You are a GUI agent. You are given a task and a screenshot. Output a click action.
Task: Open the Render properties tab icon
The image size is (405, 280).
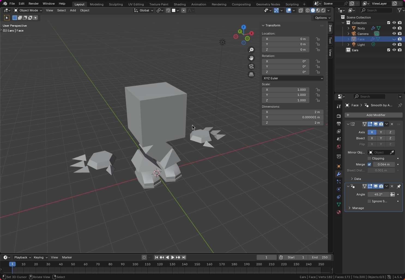(x=339, y=116)
